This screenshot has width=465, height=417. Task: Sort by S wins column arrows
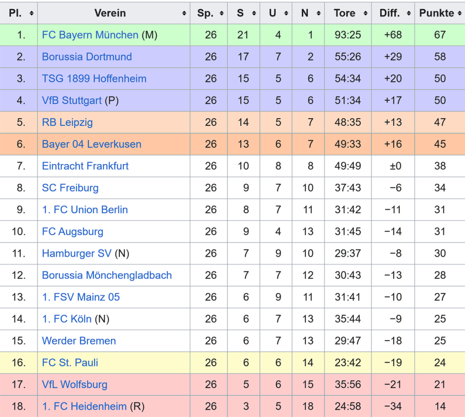pyautogui.click(x=254, y=13)
